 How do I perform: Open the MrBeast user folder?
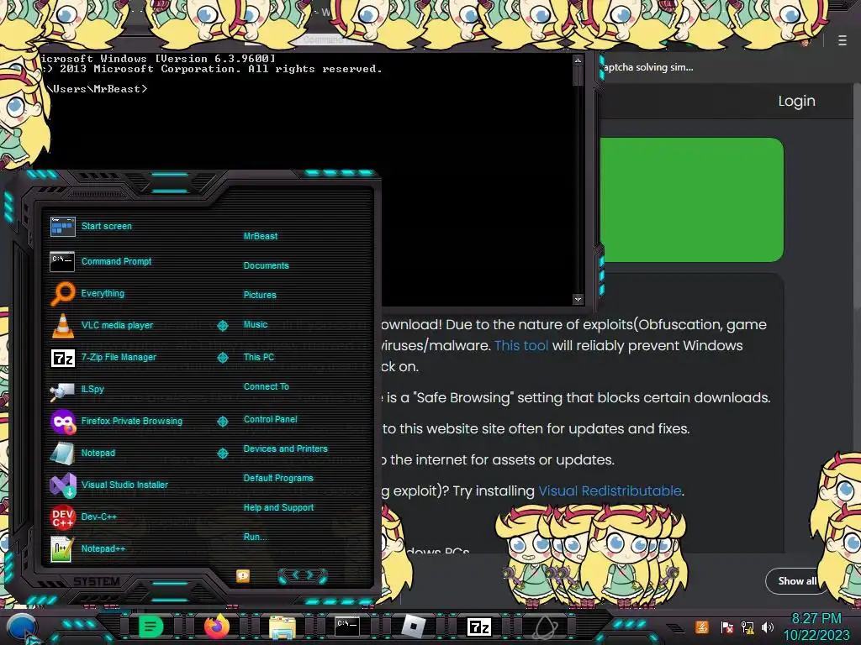pos(261,236)
